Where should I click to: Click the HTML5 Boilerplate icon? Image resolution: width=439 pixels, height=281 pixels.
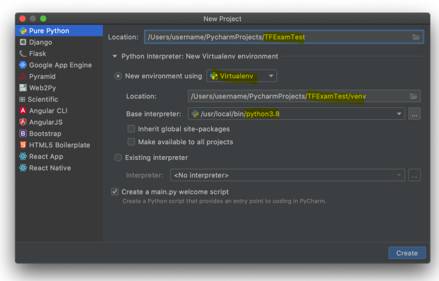pos(23,145)
